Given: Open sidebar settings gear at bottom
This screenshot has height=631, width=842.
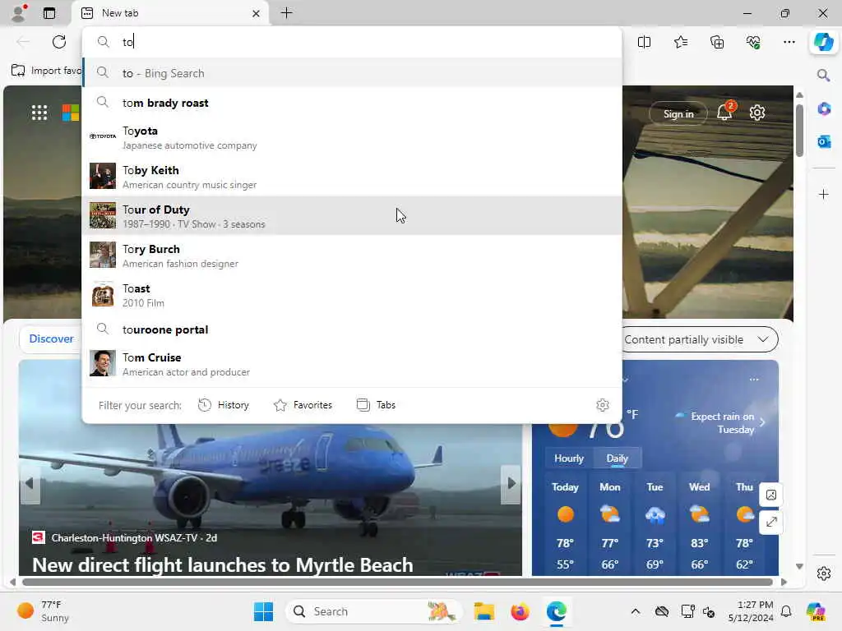Looking at the screenshot, I should point(824,573).
